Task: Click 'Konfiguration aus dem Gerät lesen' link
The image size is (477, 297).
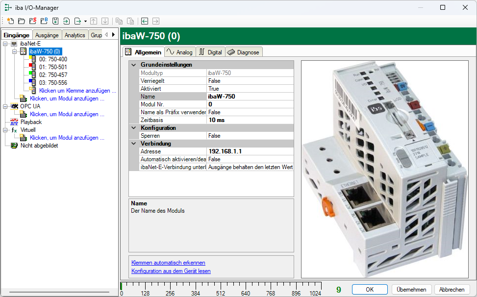Action: [x=171, y=271]
